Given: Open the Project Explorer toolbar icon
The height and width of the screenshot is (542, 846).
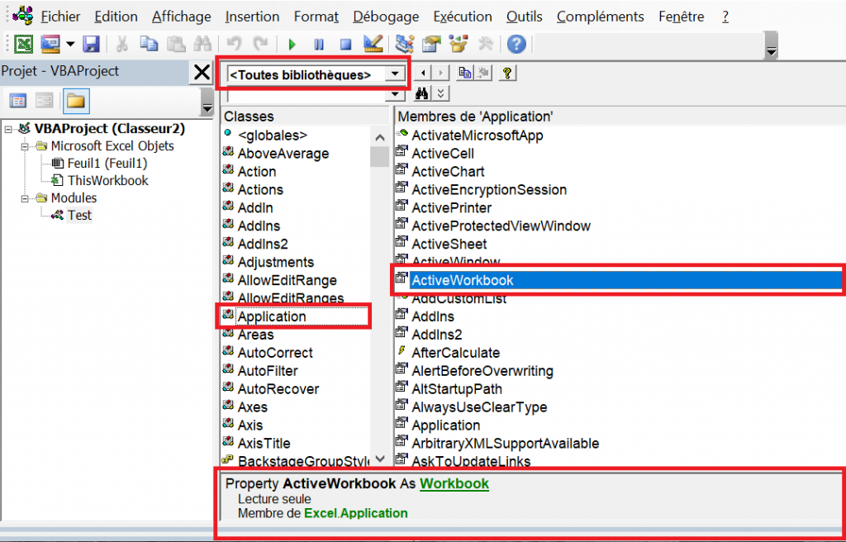Looking at the screenshot, I should coord(405,44).
